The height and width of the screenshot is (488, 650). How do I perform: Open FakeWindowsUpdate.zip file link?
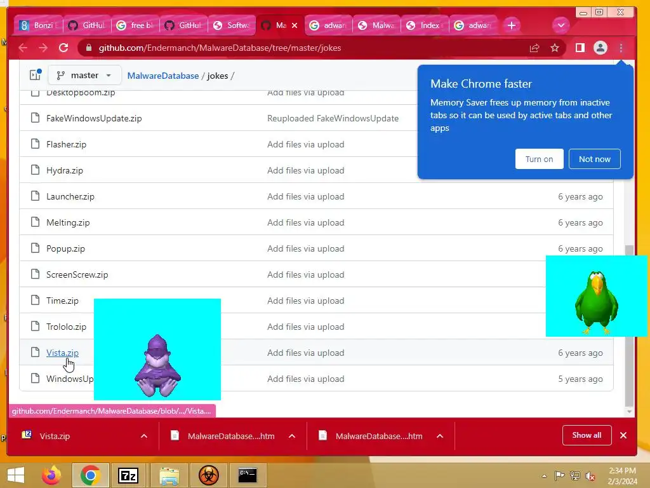coord(94,118)
